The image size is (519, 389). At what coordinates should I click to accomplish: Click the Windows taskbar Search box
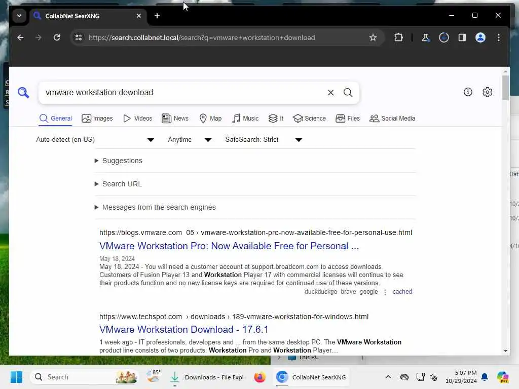(x=84, y=377)
